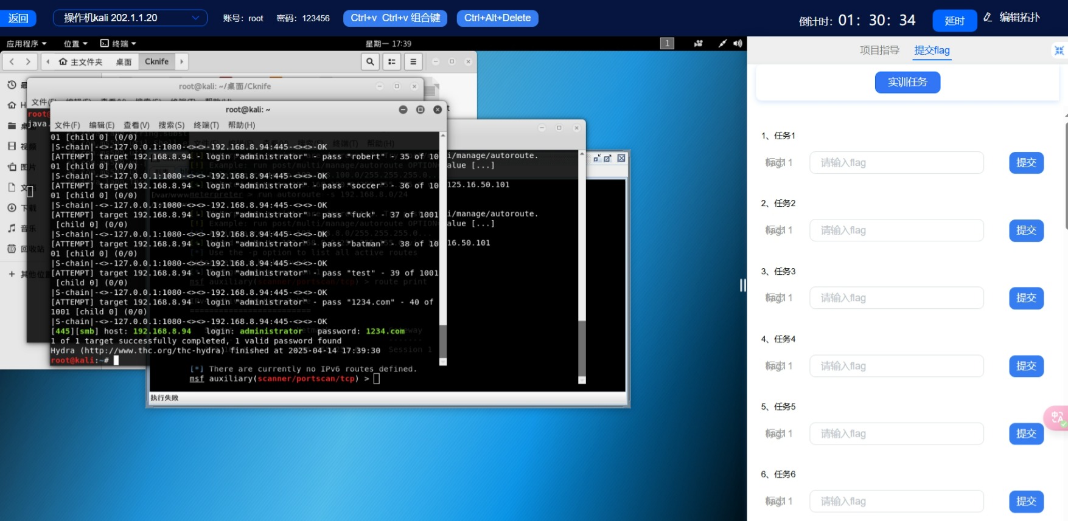
Task: Click the workspace 1 indicator
Action: [x=667, y=43]
